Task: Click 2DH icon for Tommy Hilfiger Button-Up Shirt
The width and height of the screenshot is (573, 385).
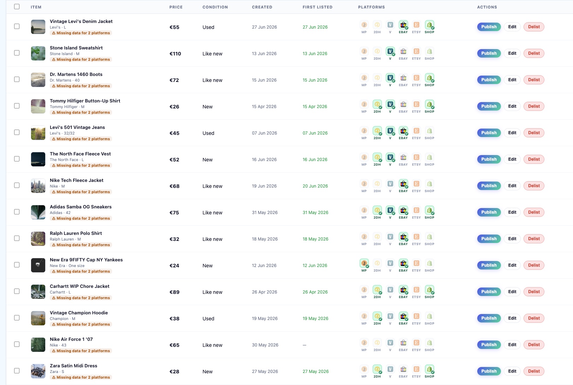Action: tap(377, 104)
